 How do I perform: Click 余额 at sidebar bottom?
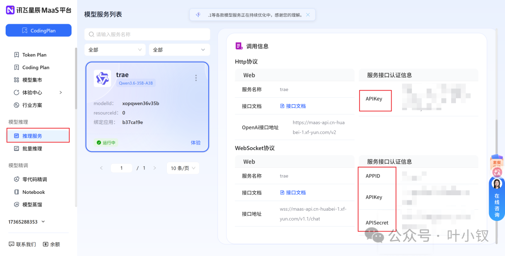click(x=51, y=244)
